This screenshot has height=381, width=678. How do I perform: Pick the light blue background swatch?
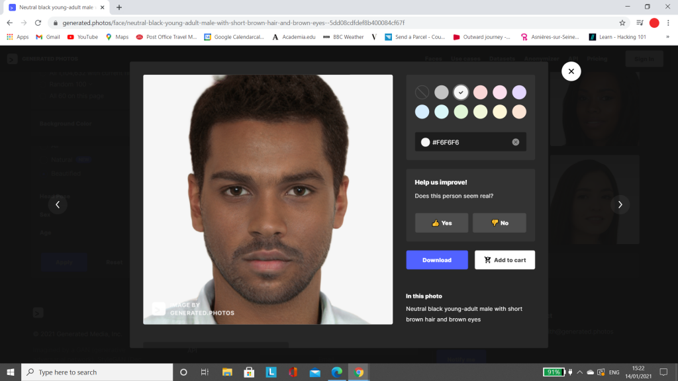click(x=422, y=111)
